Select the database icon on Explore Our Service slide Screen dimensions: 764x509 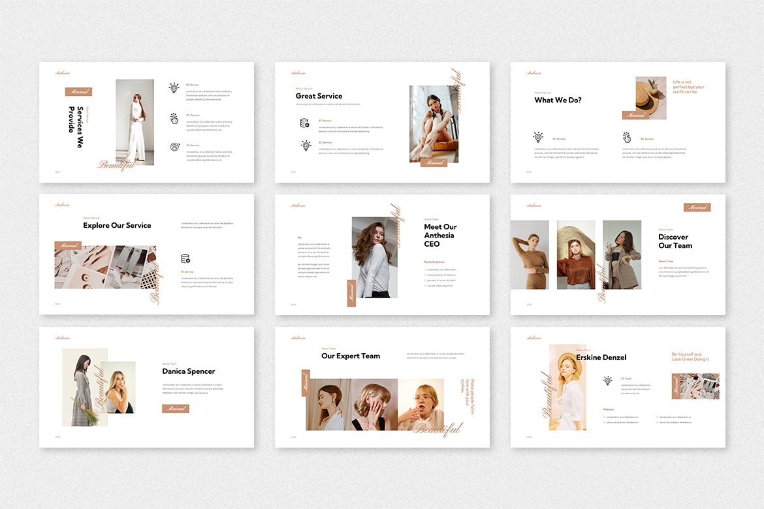coord(185,258)
